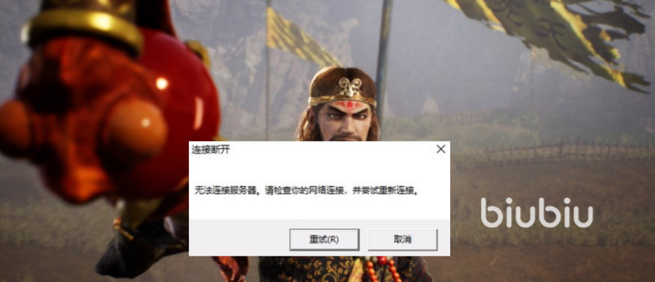Click the 重试(R) retry button

[x=324, y=240]
